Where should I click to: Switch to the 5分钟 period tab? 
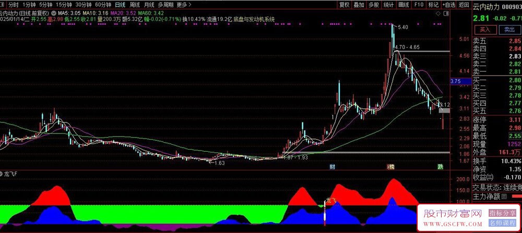pos(45,5)
